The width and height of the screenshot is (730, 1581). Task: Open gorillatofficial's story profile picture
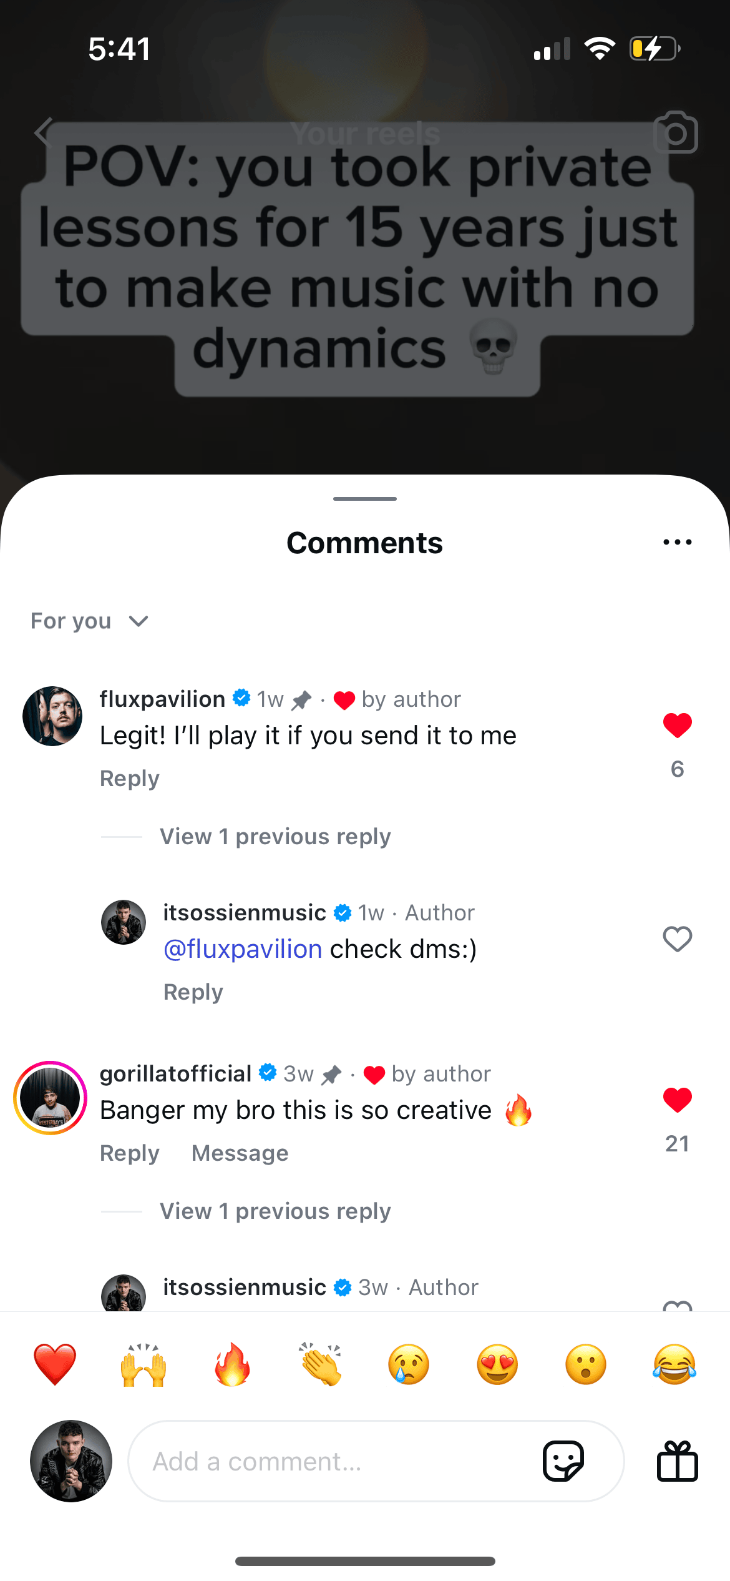point(51,1098)
